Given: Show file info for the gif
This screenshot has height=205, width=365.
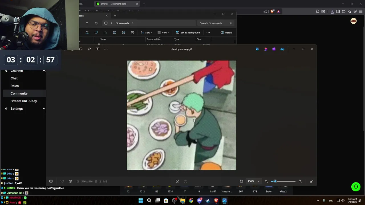Looking at the screenshot, I should coord(70,181).
